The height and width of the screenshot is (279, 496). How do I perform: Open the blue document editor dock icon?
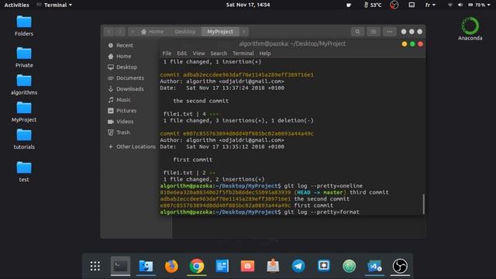(x=222, y=266)
